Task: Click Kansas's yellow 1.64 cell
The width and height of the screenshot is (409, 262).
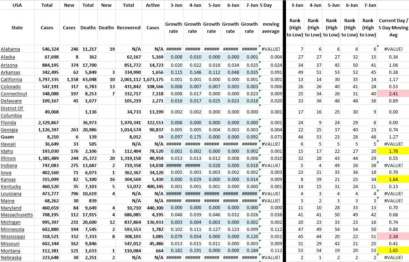Action: [393, 180]
